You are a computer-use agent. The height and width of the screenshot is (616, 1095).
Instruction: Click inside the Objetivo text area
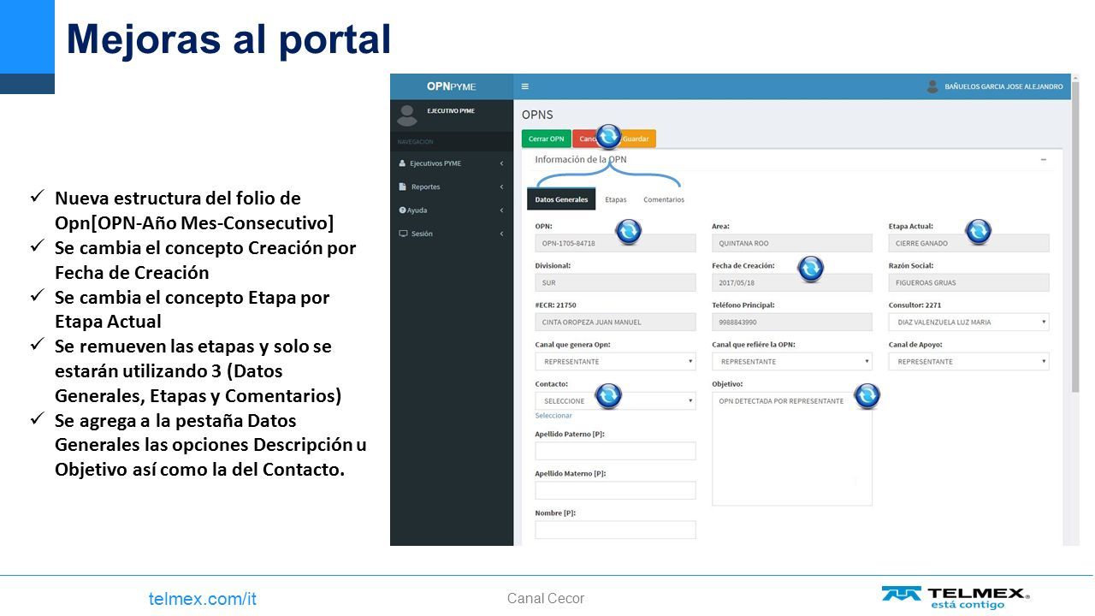point(791,449)
